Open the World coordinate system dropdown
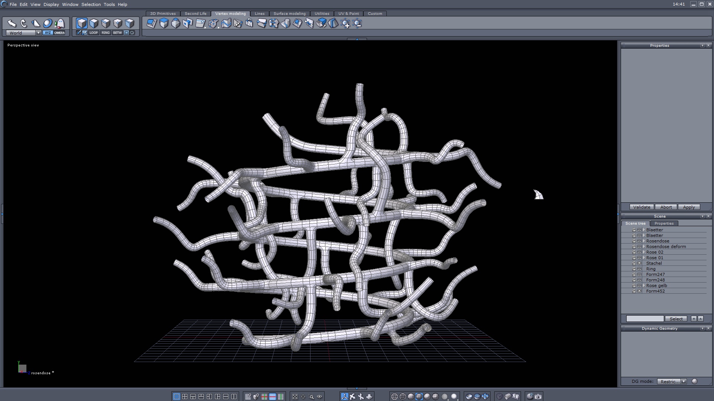This screenshot has width=714, height=401. pyautogui.click(x=38, y=33)
